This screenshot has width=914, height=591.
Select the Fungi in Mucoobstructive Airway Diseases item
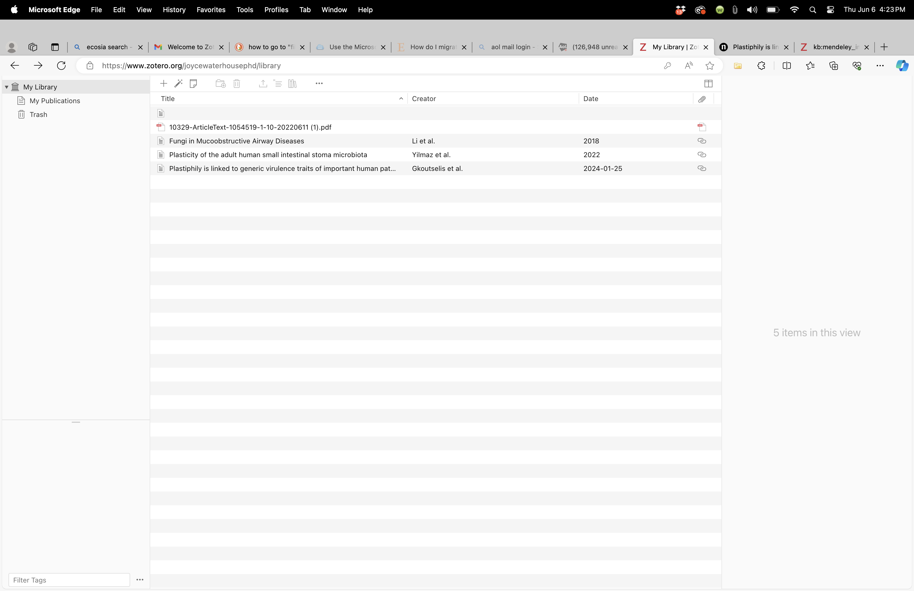pos(236,141)
